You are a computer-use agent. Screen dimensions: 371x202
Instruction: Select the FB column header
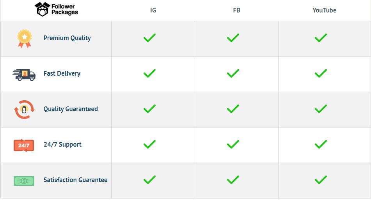point(236,11)
